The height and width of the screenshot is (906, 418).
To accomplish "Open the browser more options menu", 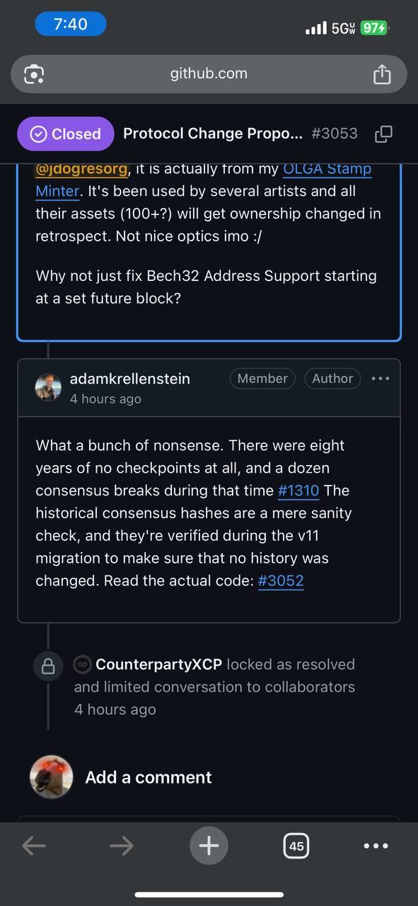I will pos(376,846).
